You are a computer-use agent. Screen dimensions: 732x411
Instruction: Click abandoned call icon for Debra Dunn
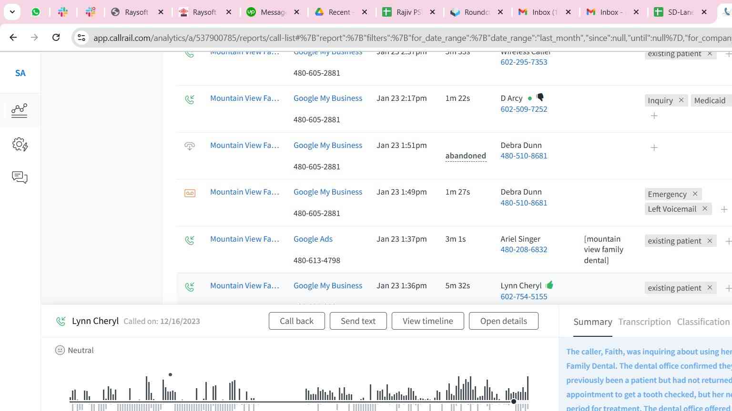(x=190, y=146)
